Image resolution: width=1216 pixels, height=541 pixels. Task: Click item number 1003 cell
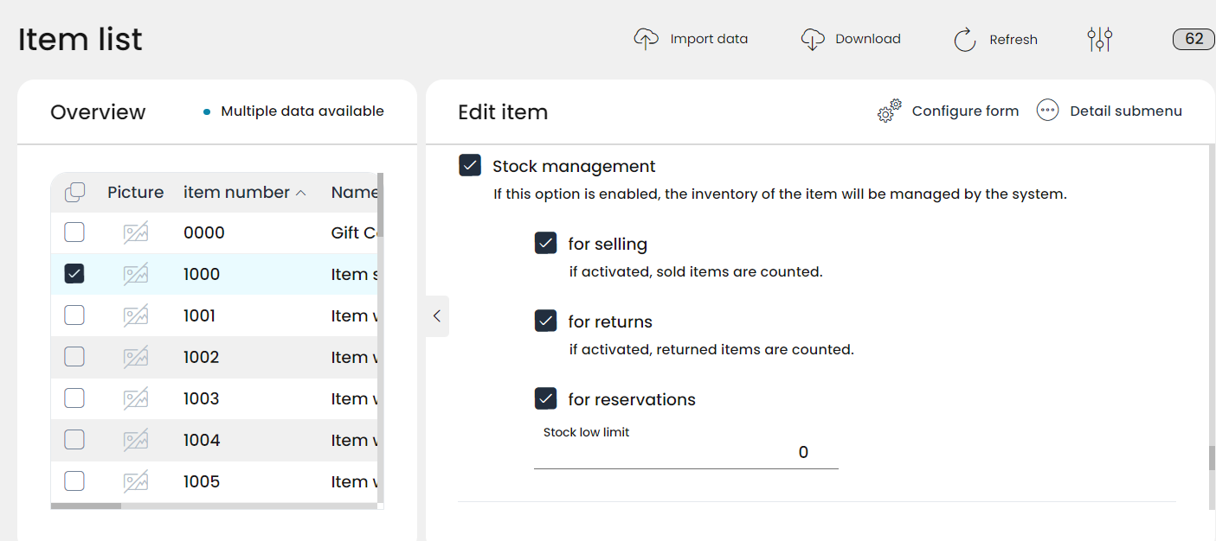click(x=201, y=398)
